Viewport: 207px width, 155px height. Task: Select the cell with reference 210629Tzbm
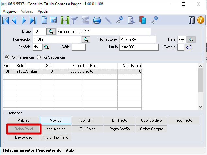[28, 71]
